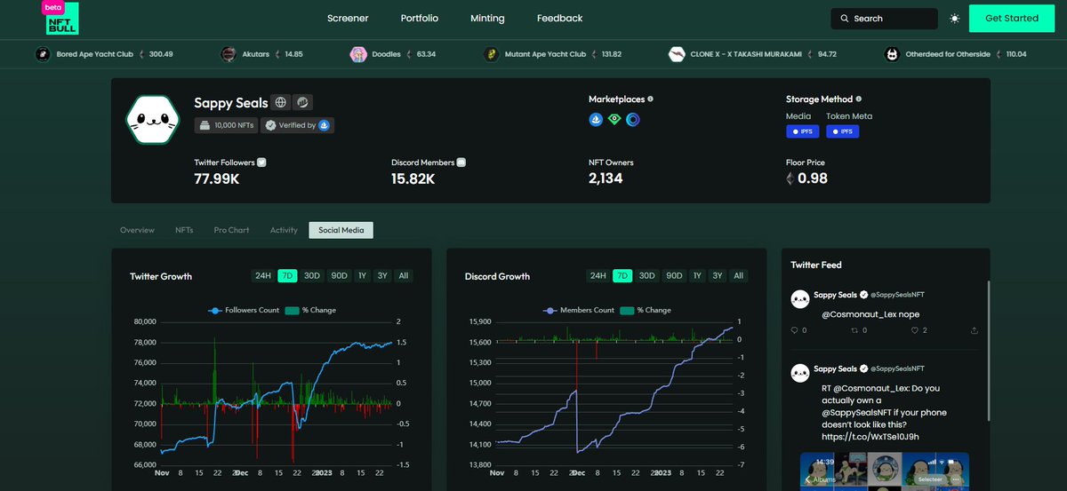This screenshot has height=491, width=1067.
Task: Toggle % Change legend in Twitter chart
Action: click(x=311, y=310)
